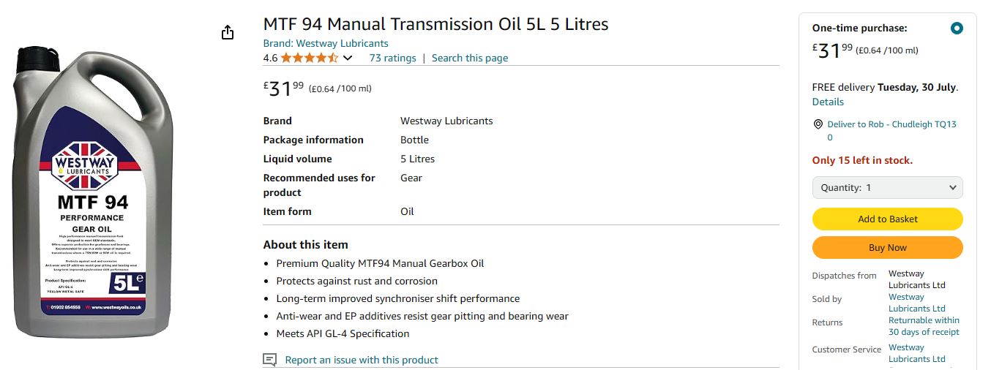Click the product title heading text
Image resolution: width=991 pixels, height=370 pixels.
pos(435,23)
